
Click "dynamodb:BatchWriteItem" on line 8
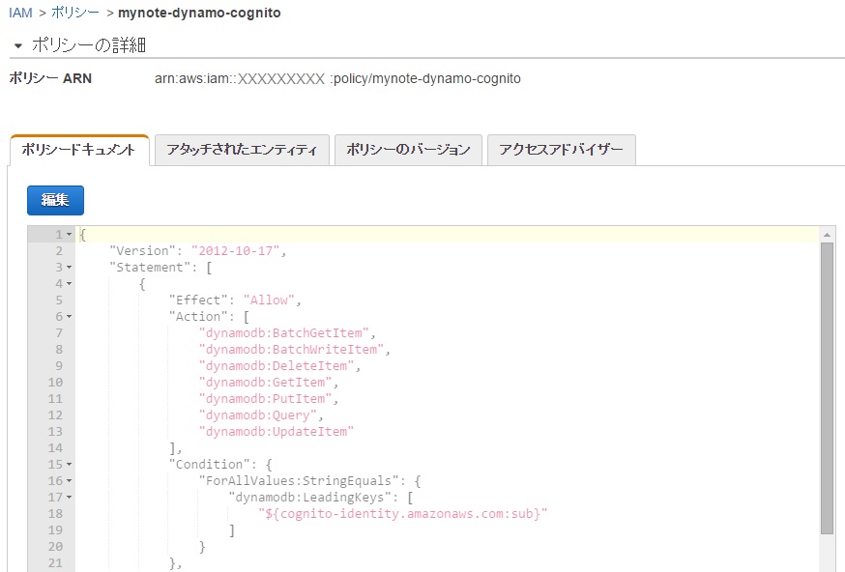tap(291, 350)
